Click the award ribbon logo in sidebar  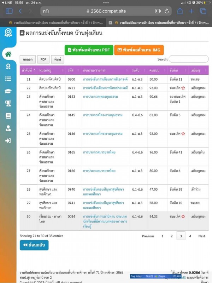point(8,33)
